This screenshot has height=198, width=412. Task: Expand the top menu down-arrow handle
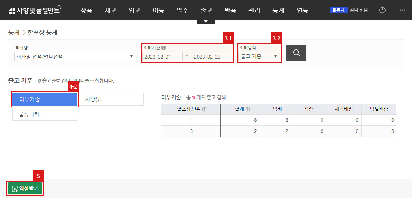pyautogui.click(x=206, y=22)
